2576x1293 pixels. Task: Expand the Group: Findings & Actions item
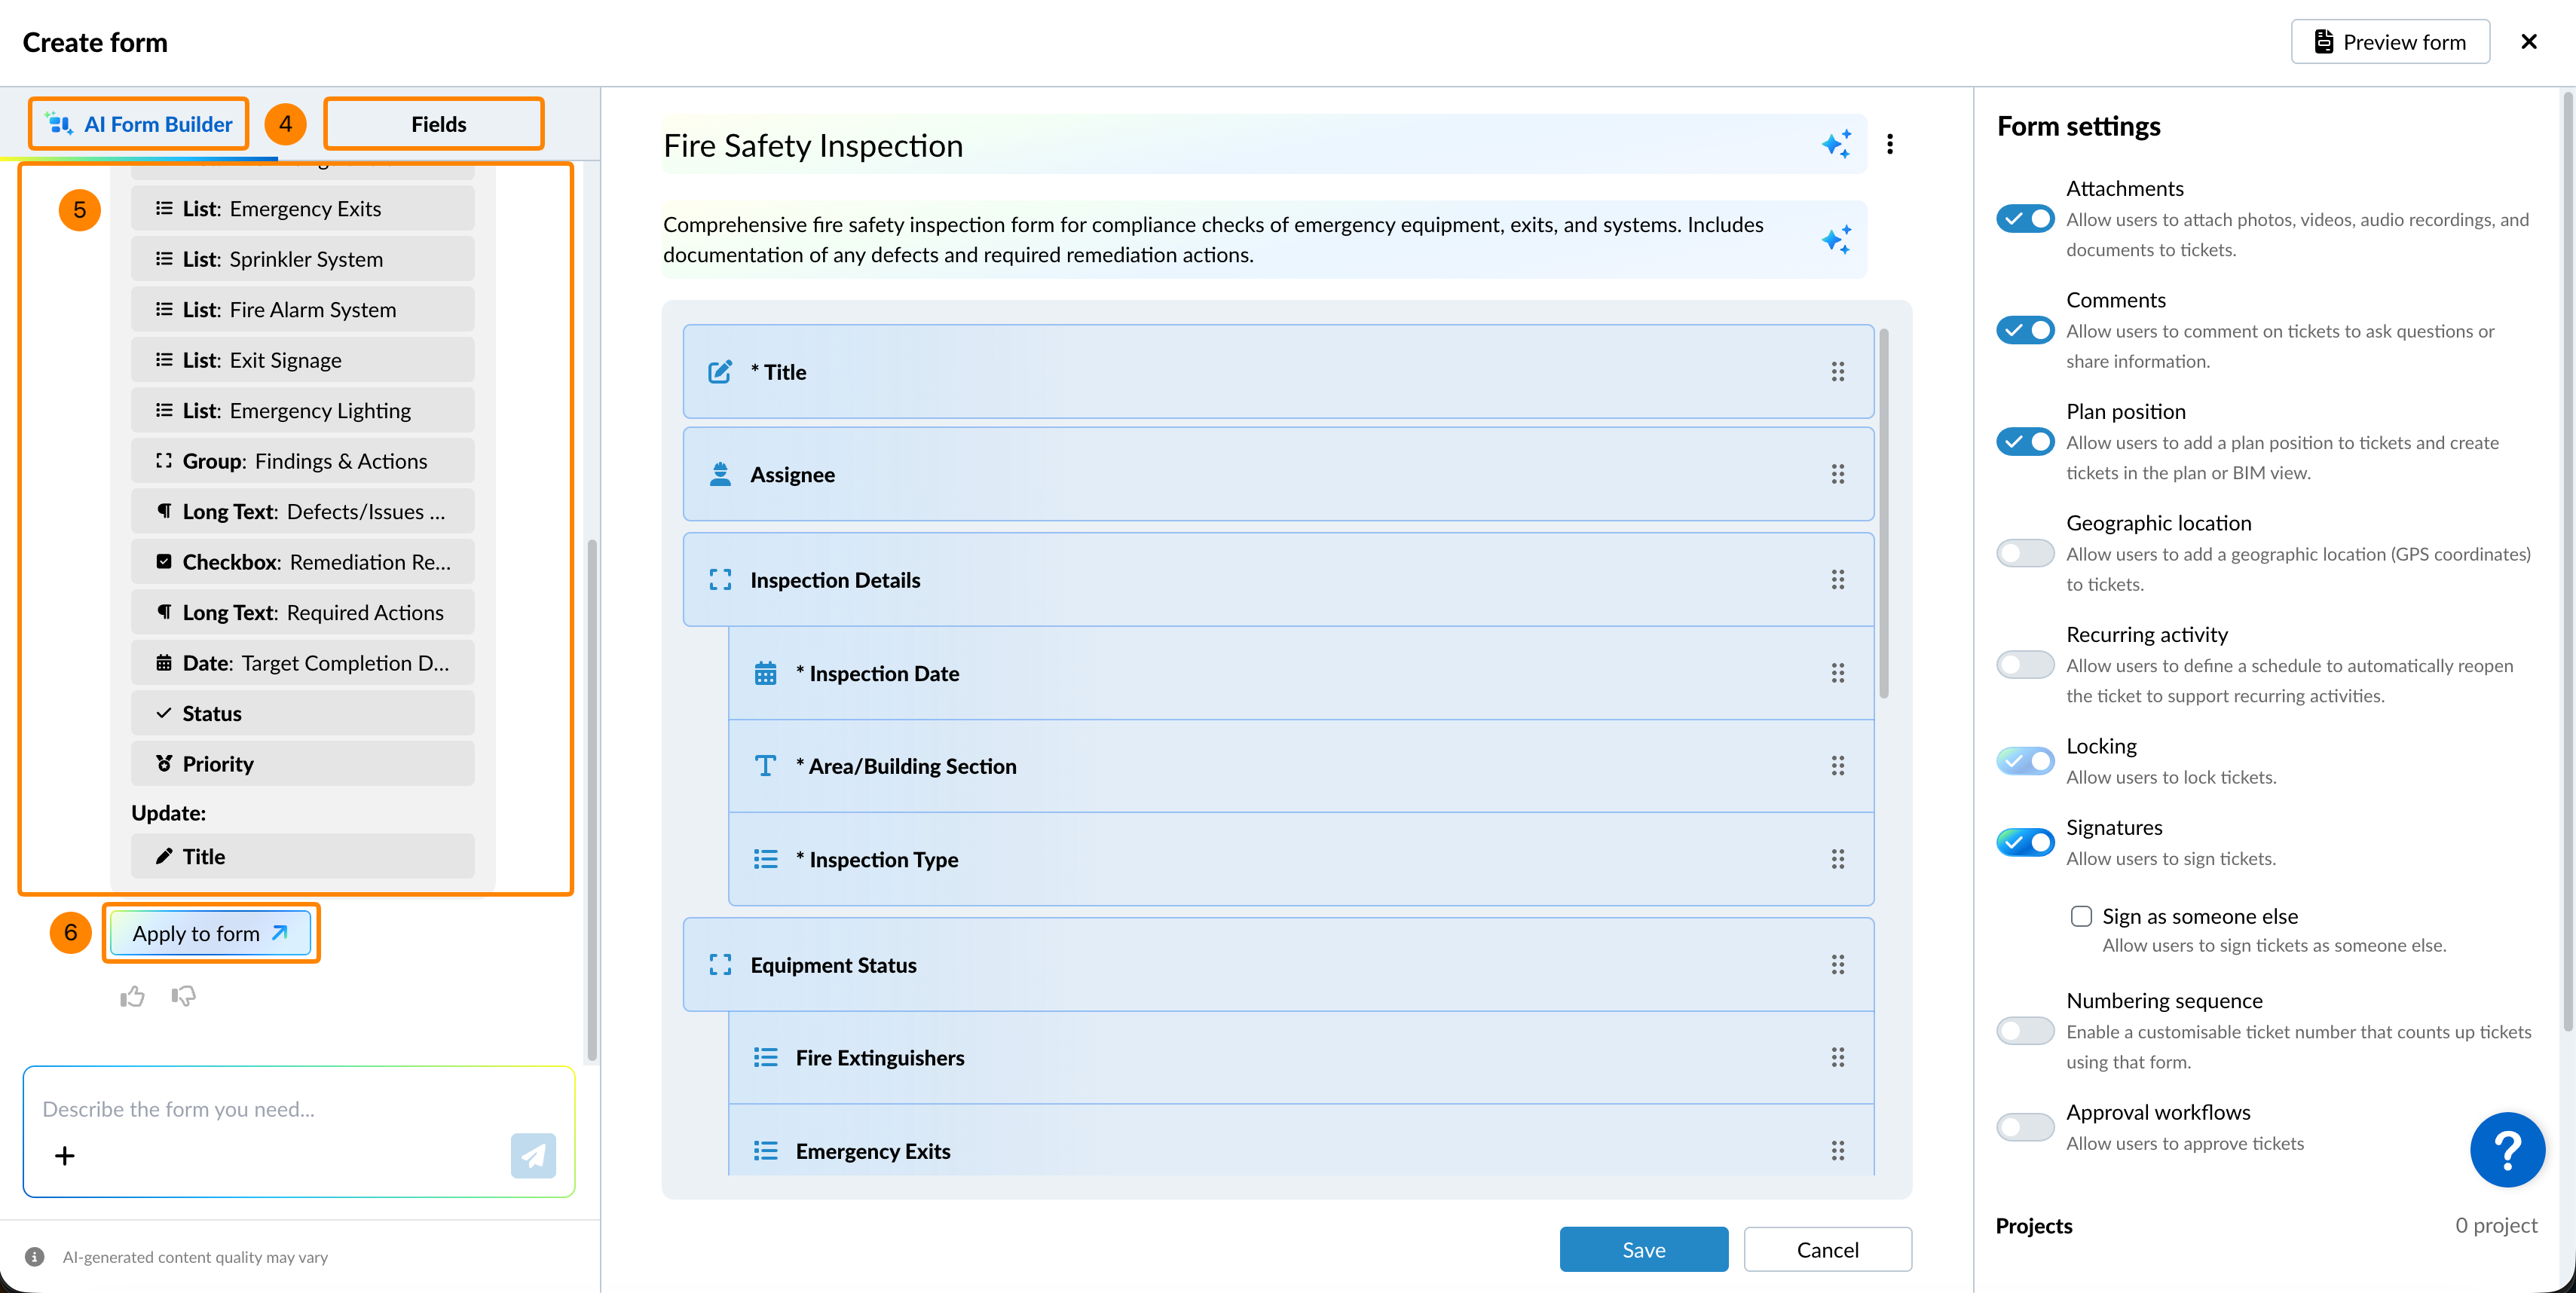(302, 461)
